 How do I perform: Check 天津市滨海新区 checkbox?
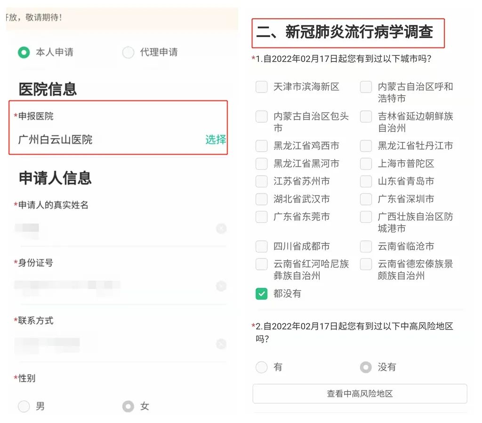pyautogui.click(x=261, y=87)
